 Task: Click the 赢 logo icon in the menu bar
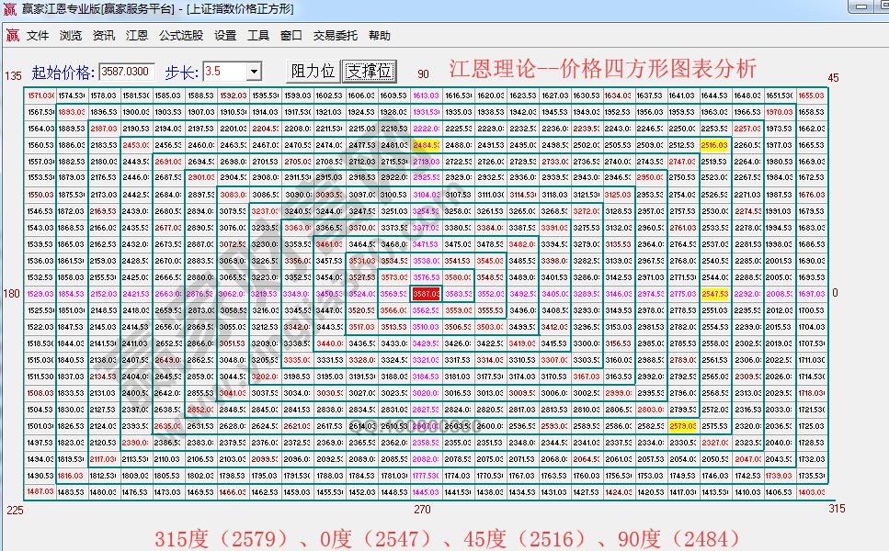(12, 36)
